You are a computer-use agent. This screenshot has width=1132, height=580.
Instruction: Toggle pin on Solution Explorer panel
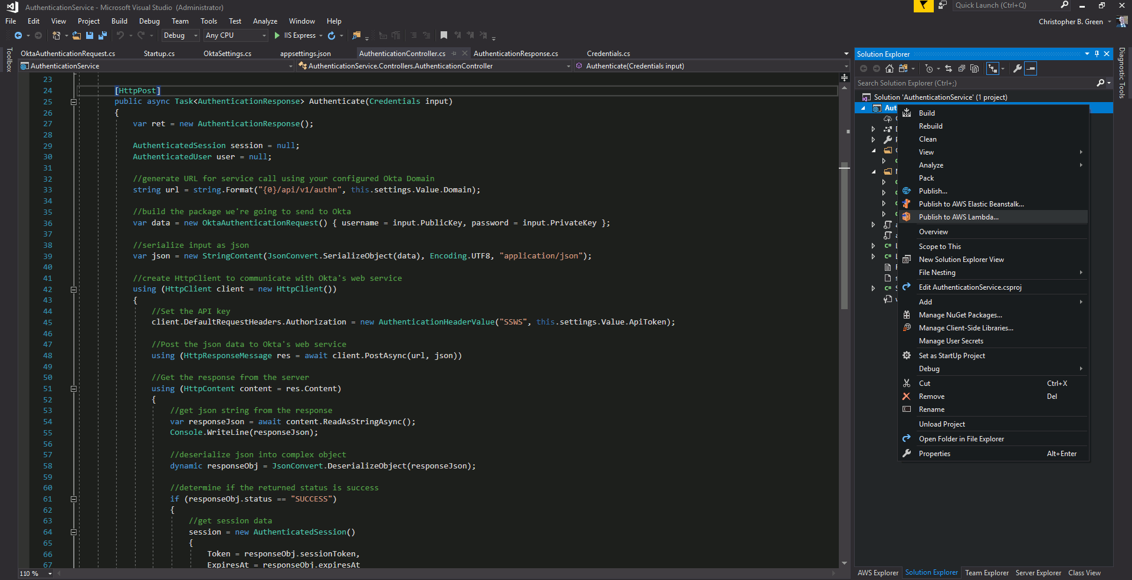tap(1097, 54)
